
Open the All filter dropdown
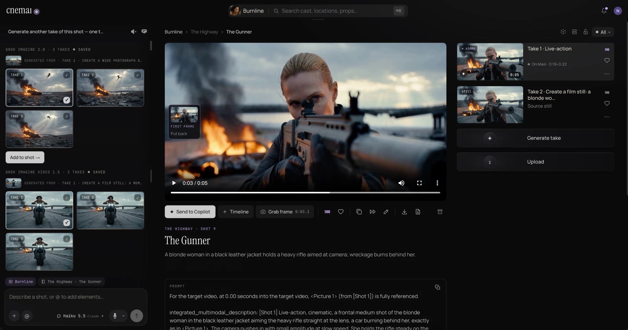click(603, 32)
